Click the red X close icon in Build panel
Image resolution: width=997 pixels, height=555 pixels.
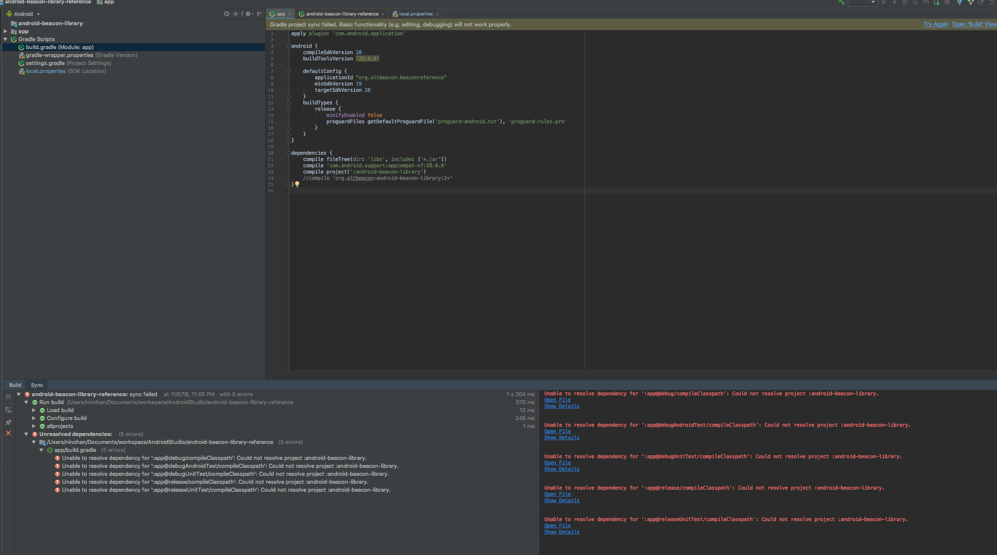click(8, 433)
